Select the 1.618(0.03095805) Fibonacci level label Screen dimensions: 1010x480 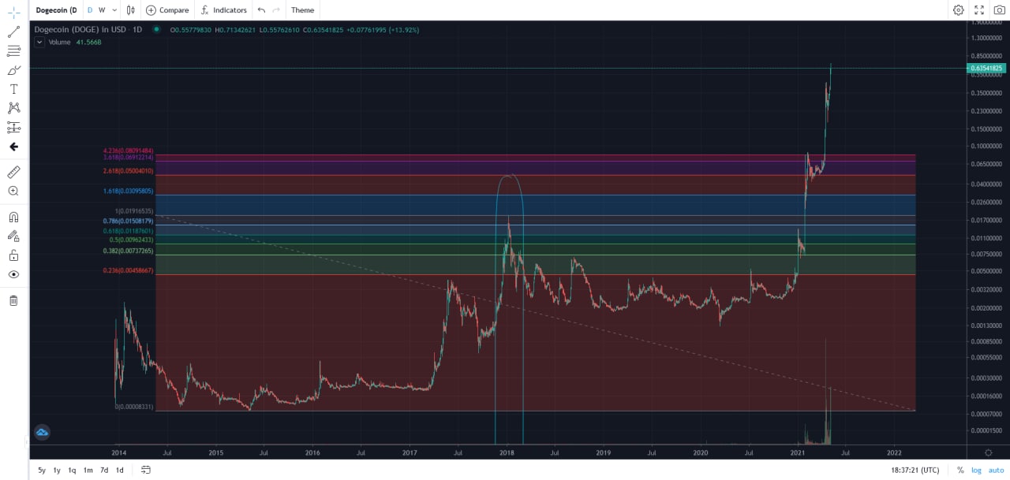coord(128,192)
